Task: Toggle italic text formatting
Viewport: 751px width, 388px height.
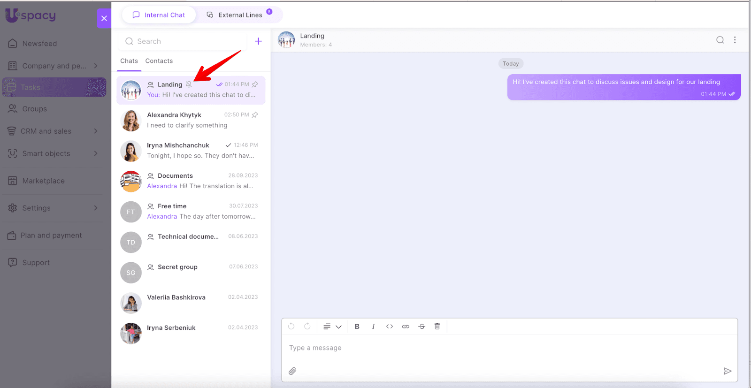Action: point(373,327)
